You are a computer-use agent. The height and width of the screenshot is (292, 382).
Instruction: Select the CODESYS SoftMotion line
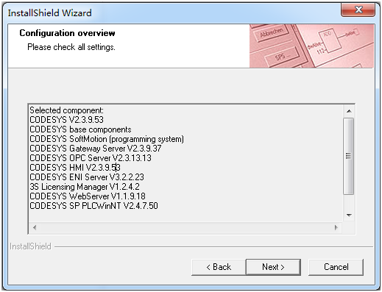coord(107,139)
